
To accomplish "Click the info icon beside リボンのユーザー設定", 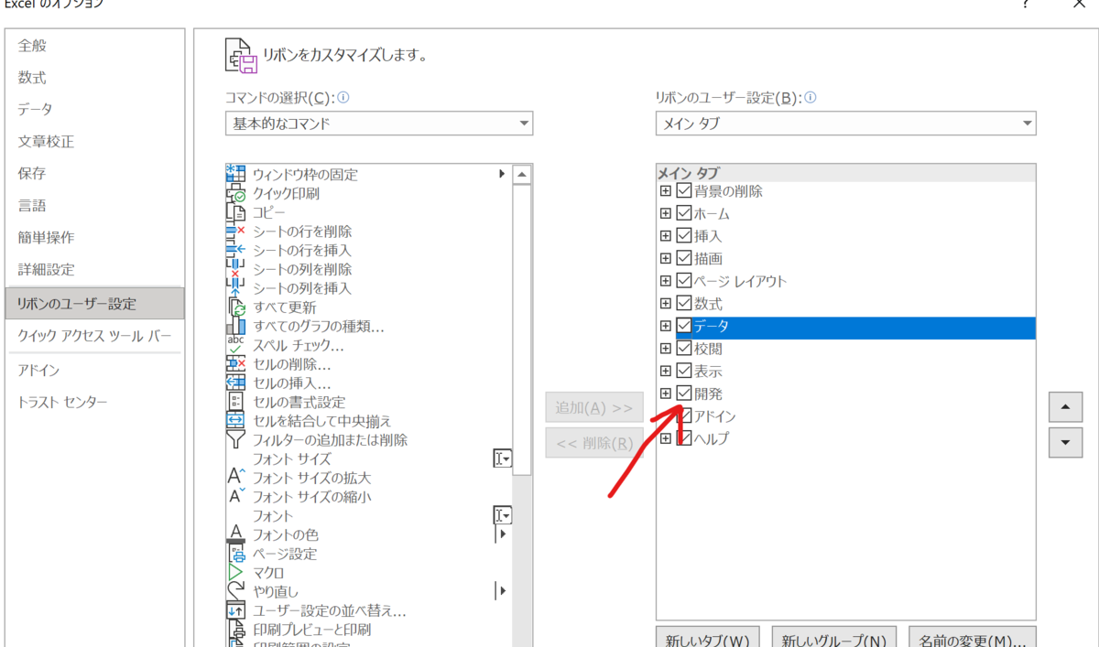I will [x=811, y=97].
